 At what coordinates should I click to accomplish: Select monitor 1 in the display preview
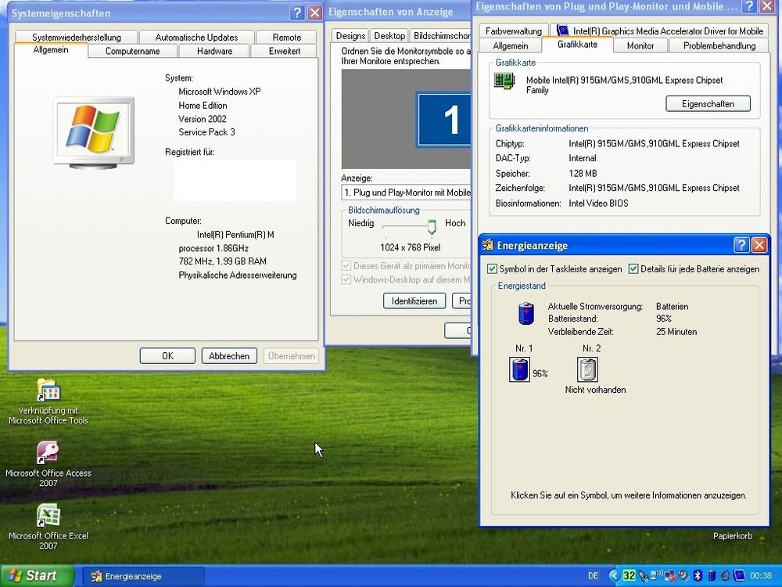click(x=448, y=117)
